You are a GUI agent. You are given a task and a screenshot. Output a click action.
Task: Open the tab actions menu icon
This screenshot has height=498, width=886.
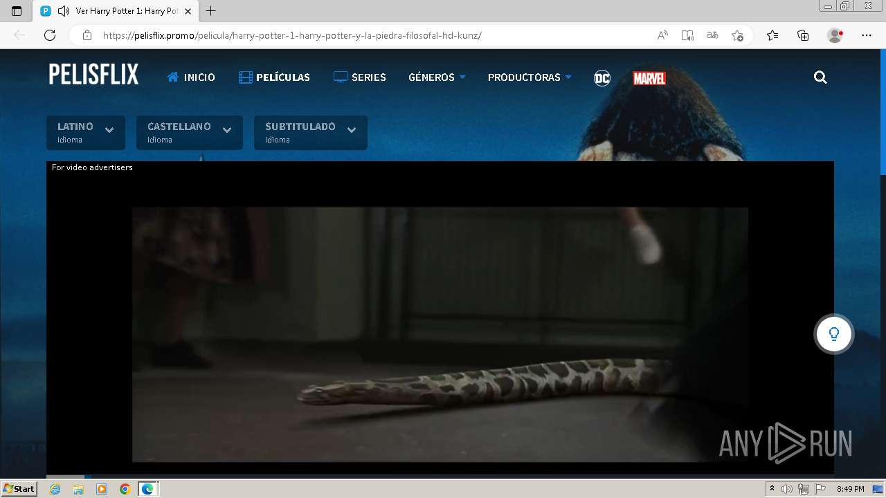click(x=17, y=11)
